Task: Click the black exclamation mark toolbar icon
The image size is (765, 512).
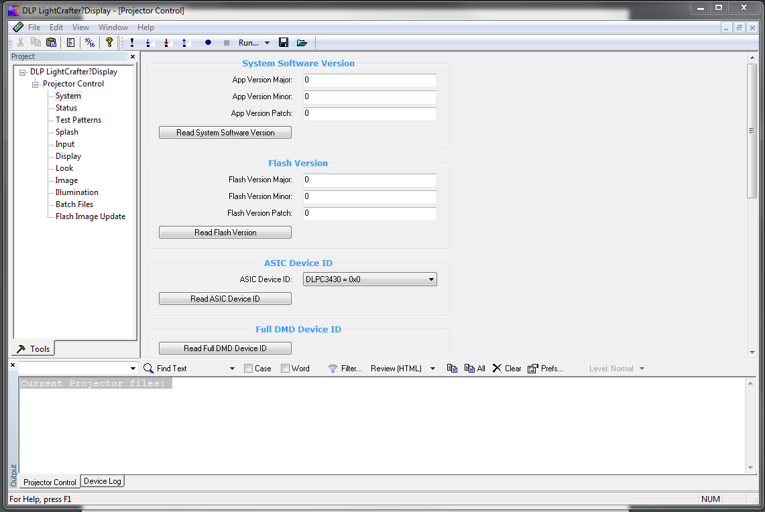Action: click(x=131, y=43)
